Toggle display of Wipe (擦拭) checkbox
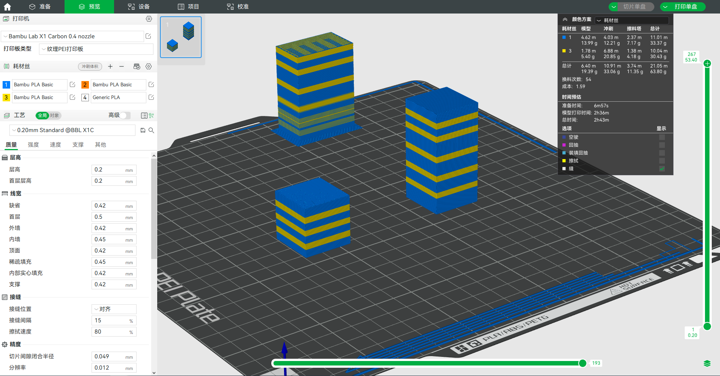720x376 pixels. click(x=662, y=161)
